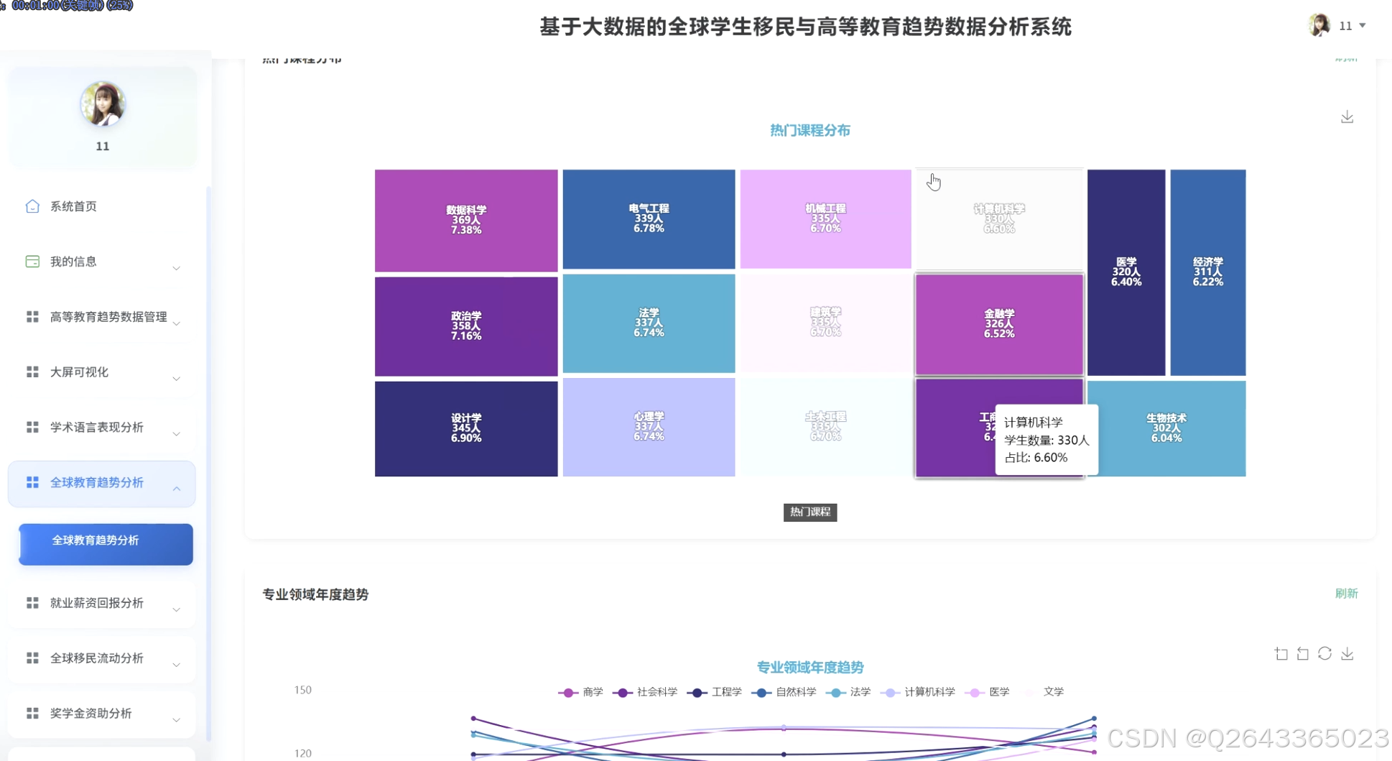This screenshot has width=1392, height=761.
Task: Click the 金融学 treemap block
Action: tap(999, 324)
